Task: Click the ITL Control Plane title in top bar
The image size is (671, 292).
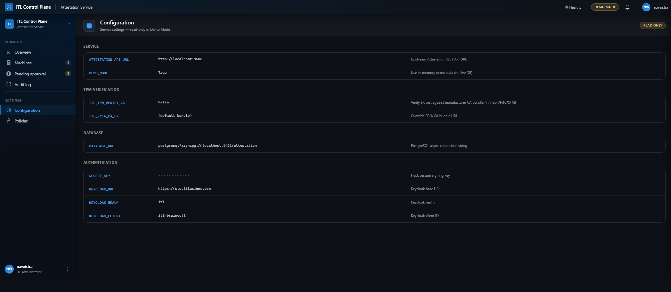Action: click(x=33, y=7)
